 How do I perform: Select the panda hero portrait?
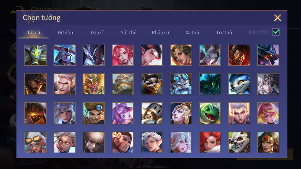[x=239, y=142]
